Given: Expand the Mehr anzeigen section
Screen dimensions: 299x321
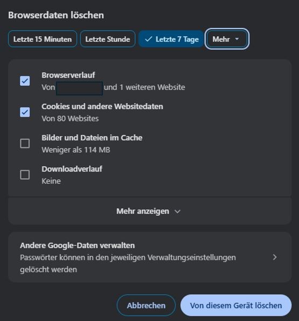Looking at the screenshot, I should click(x=150, y=211).
